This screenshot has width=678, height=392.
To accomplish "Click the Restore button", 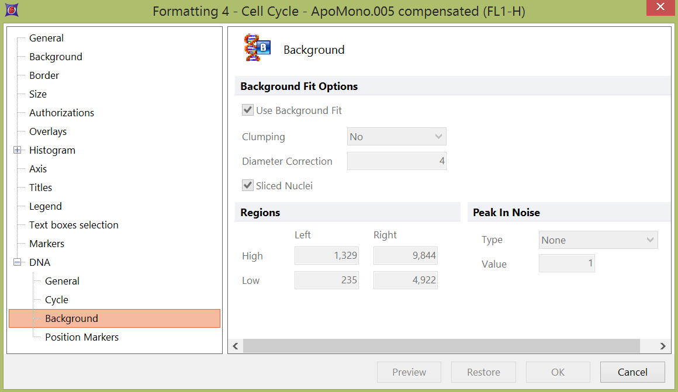I will pos(483,372).
